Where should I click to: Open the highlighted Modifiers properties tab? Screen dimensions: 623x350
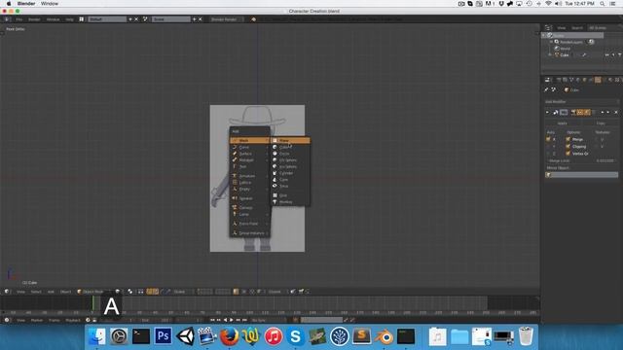point(598,80)
